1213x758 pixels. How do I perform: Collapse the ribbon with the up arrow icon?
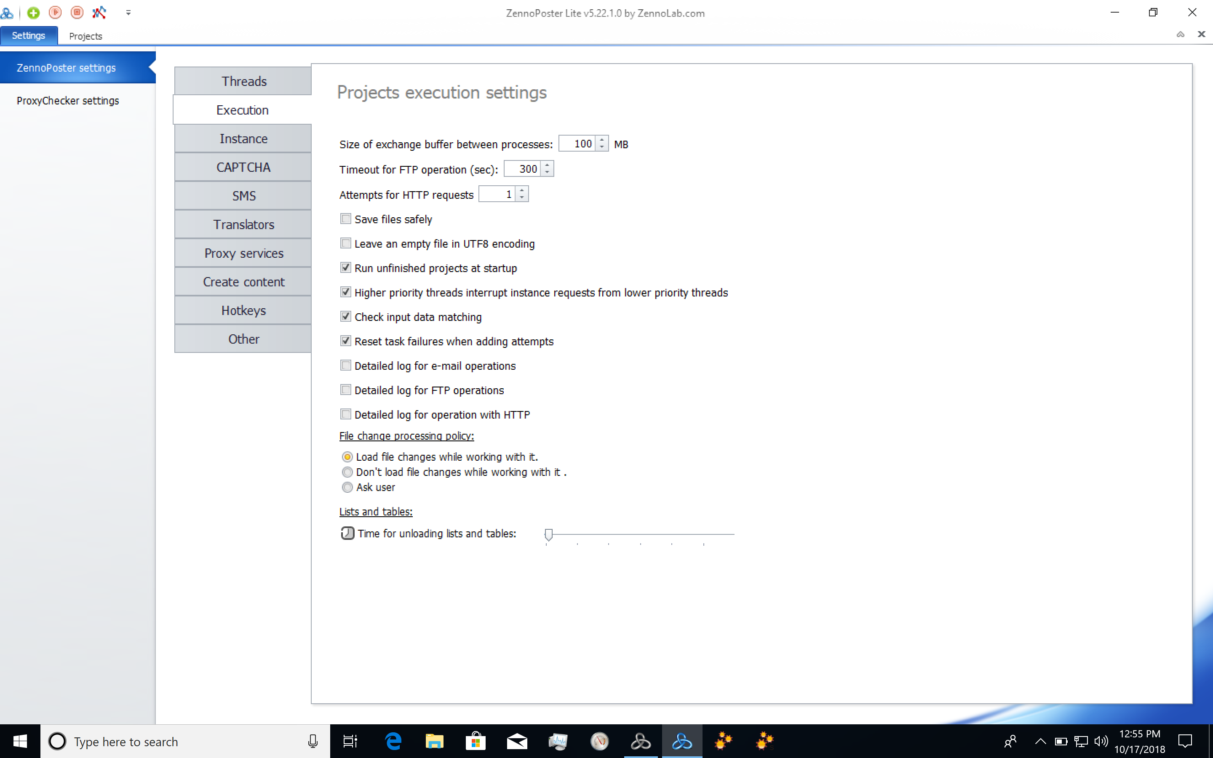pyautogui.click(x=1181, y=34)
